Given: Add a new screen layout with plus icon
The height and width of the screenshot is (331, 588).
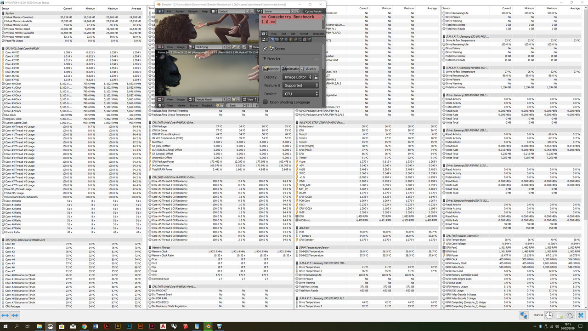Looking at the screenshot, I should click(x=247, y=11).
